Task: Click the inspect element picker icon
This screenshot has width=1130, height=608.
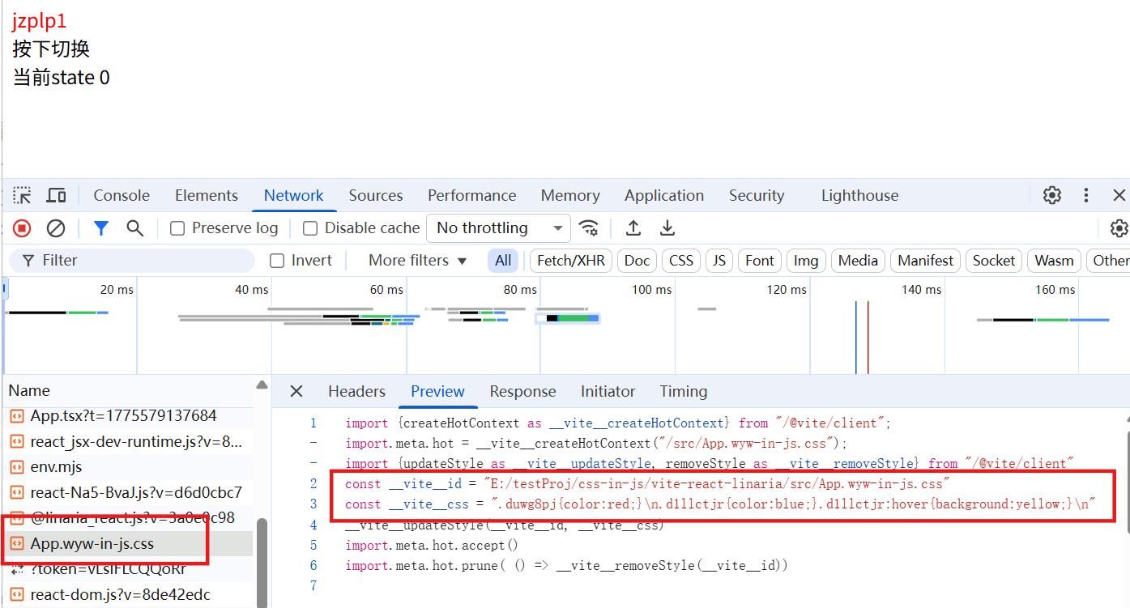Action: coord(22,196)
